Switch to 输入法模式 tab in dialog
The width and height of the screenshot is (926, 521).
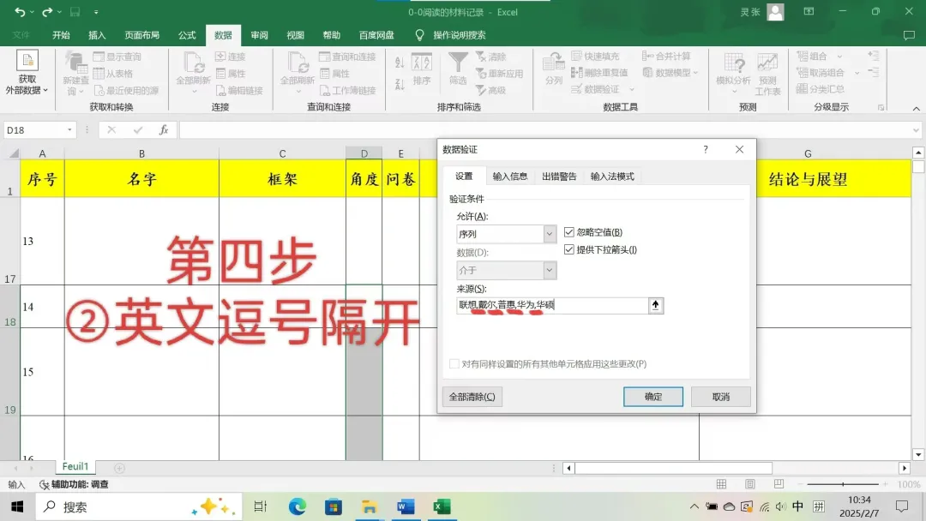click(612, 177)
